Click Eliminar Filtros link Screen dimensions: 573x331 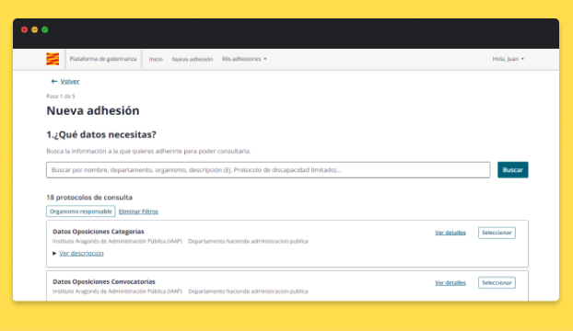(x=138, y=211)
